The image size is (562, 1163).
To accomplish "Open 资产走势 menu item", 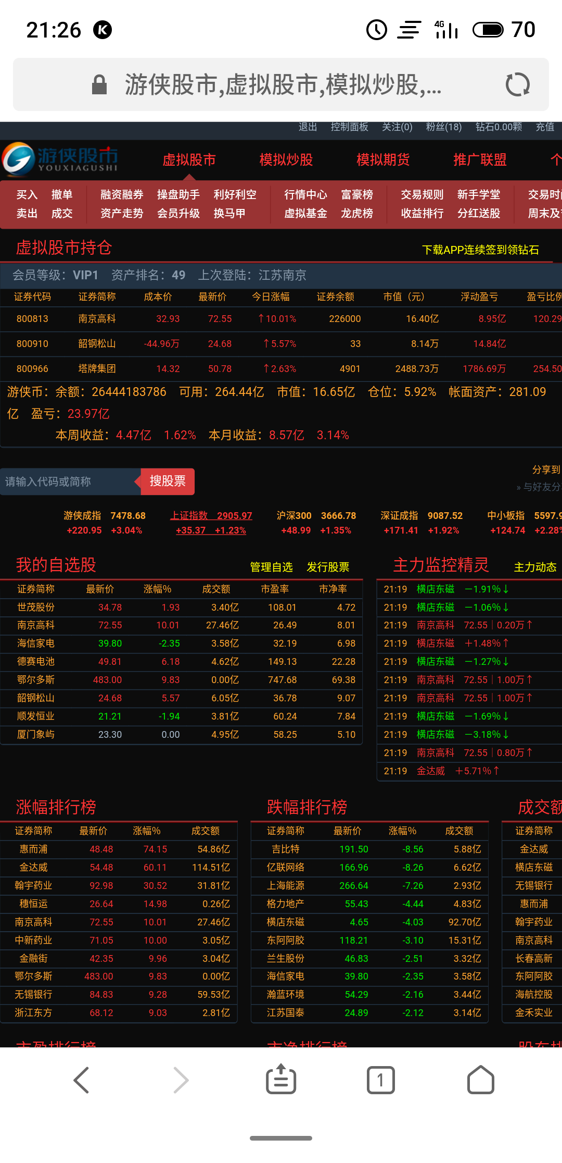I will point(122,214).
